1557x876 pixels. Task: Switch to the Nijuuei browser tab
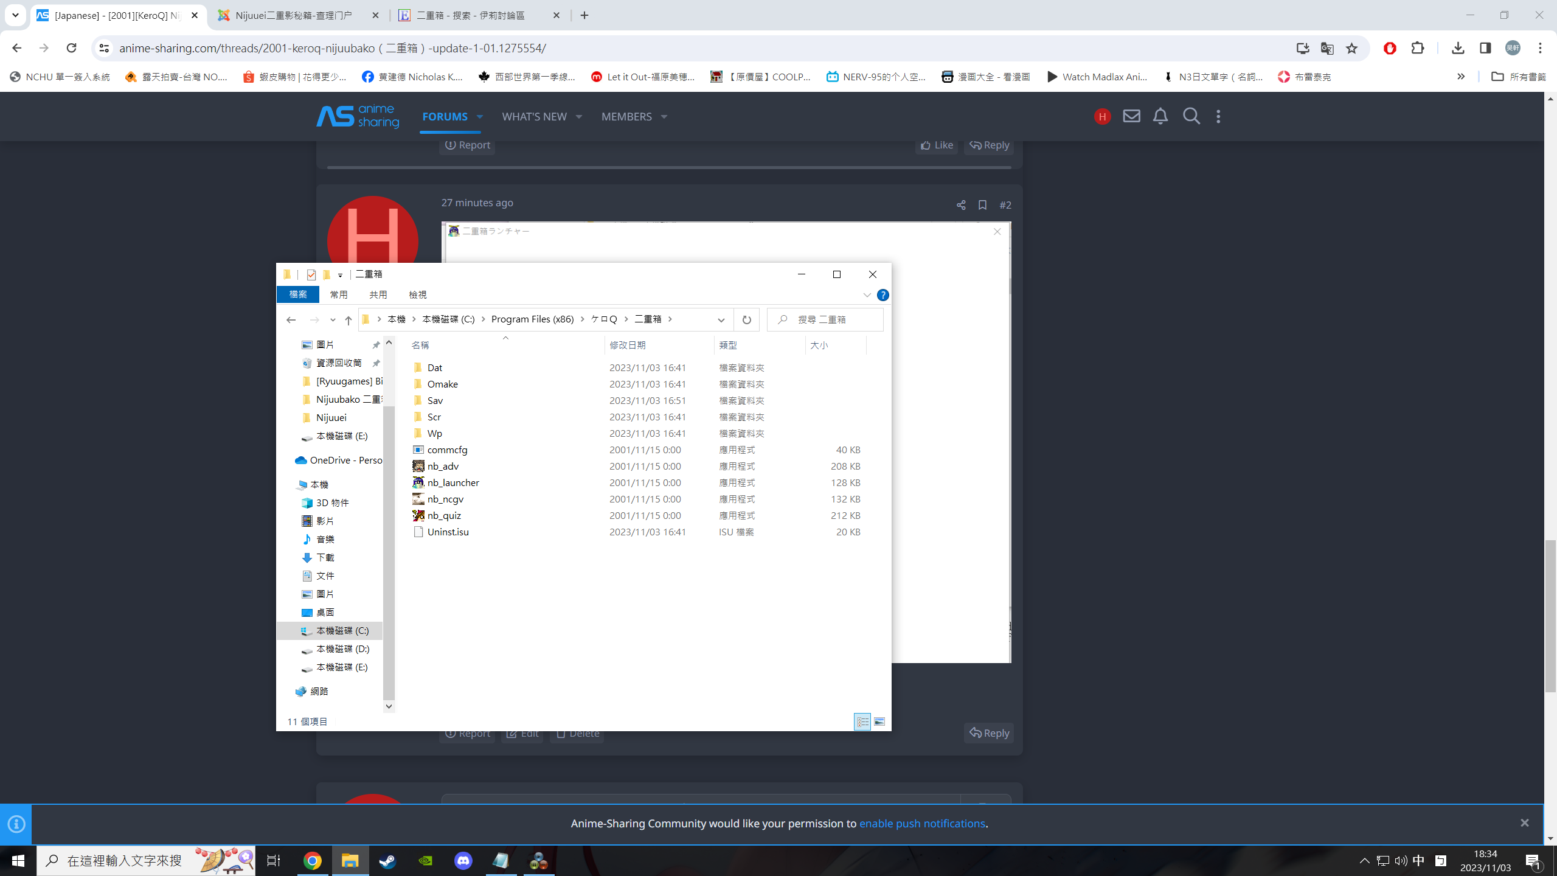293,15
